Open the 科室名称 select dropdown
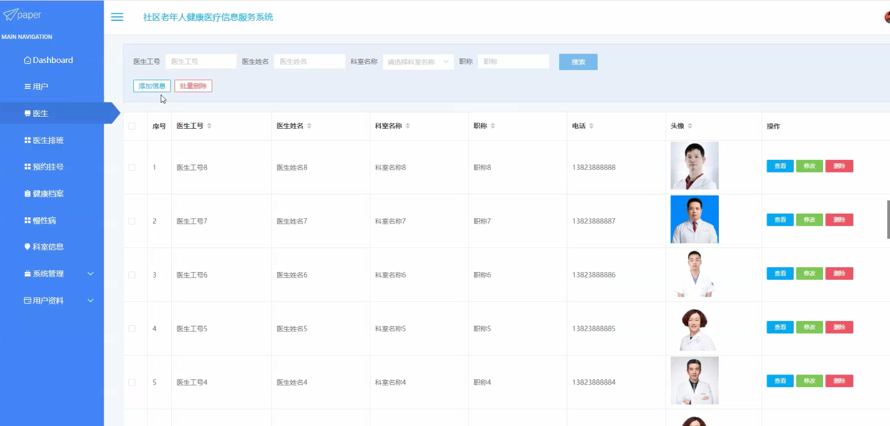The width and height of the screenshot is (890, 426). pos(418,62)
